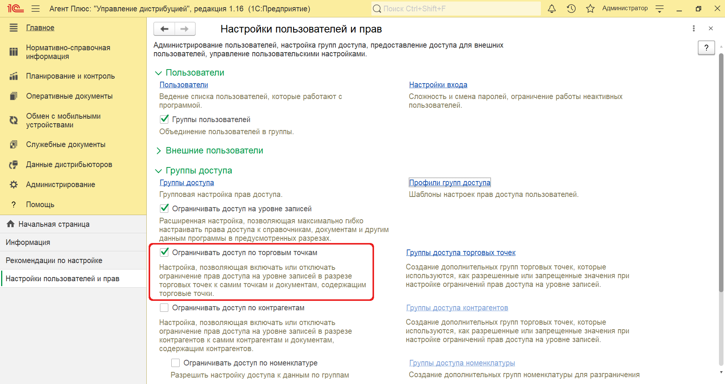
Task: Open Планирование и контроль section
Action: coord(70,76)
